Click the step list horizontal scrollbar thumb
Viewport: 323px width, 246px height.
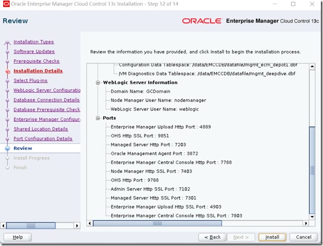tap(31, 225)
